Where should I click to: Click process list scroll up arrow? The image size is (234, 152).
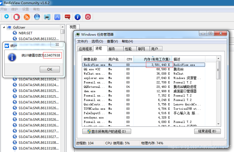[218, 58]
